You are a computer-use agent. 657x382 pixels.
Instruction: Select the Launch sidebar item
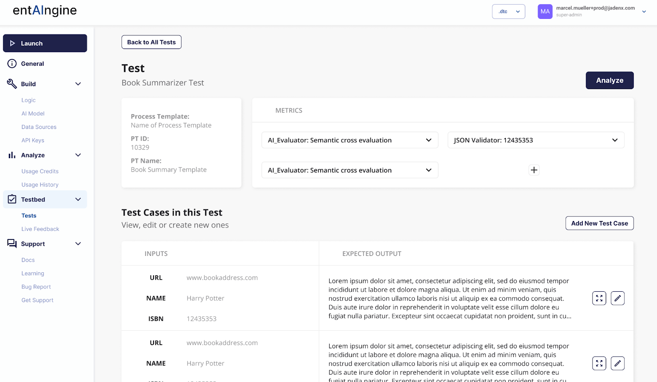(45, 44)
